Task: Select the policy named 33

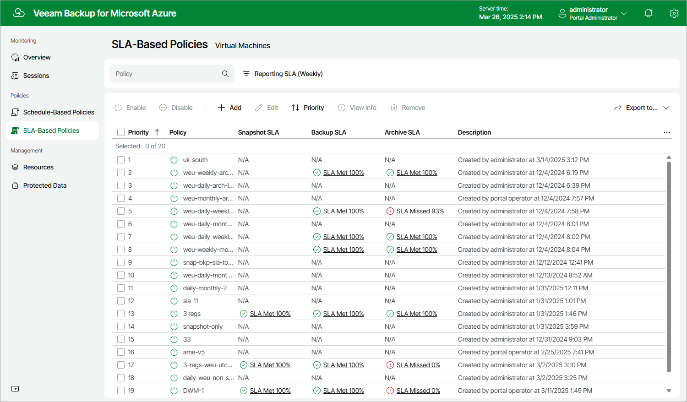Action: click(187, 339)
